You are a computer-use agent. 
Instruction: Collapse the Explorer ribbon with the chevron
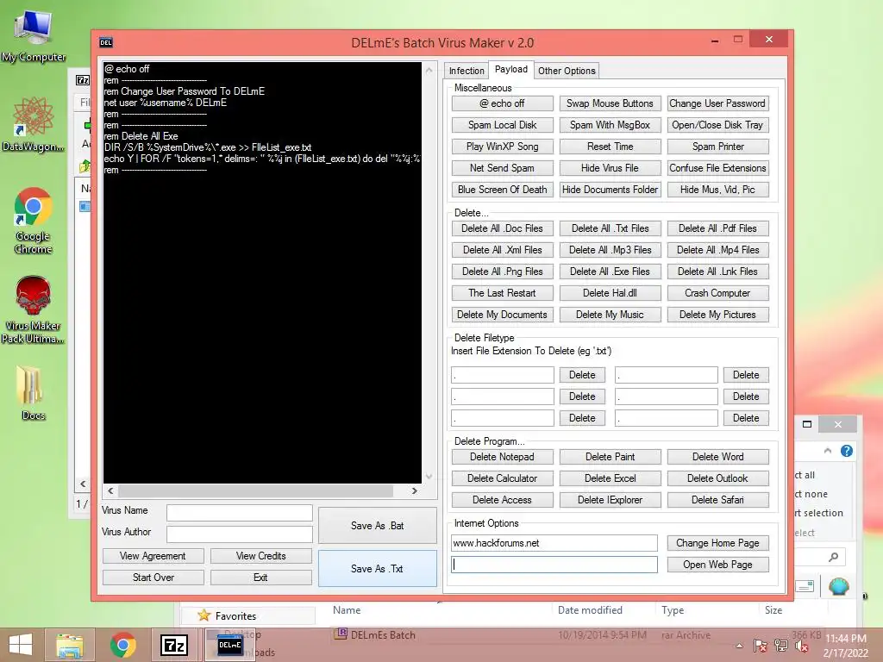pos(827,450)
